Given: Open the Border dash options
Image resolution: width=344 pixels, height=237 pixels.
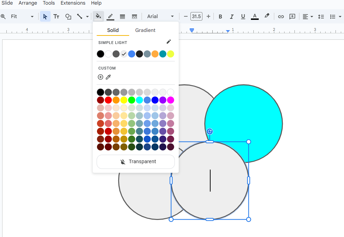Looking at the screenshot, I should [134, 16].
